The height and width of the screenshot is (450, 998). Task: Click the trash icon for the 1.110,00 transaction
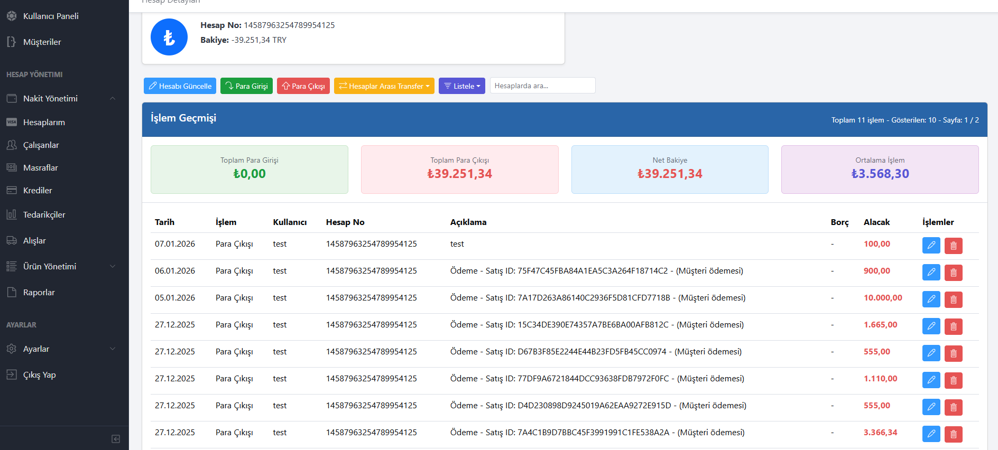point(953,380)
